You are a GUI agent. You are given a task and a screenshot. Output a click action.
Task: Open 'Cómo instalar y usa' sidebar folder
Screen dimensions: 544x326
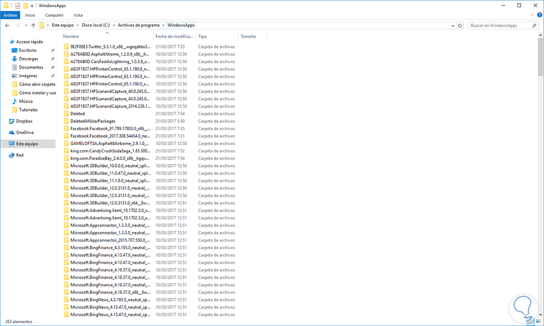point(37,93)
